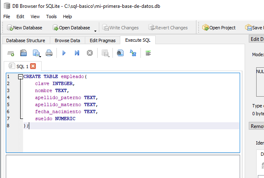Switch to the Database Structure tab
Screen dimensions: 264x178
[x=26, y=40]
